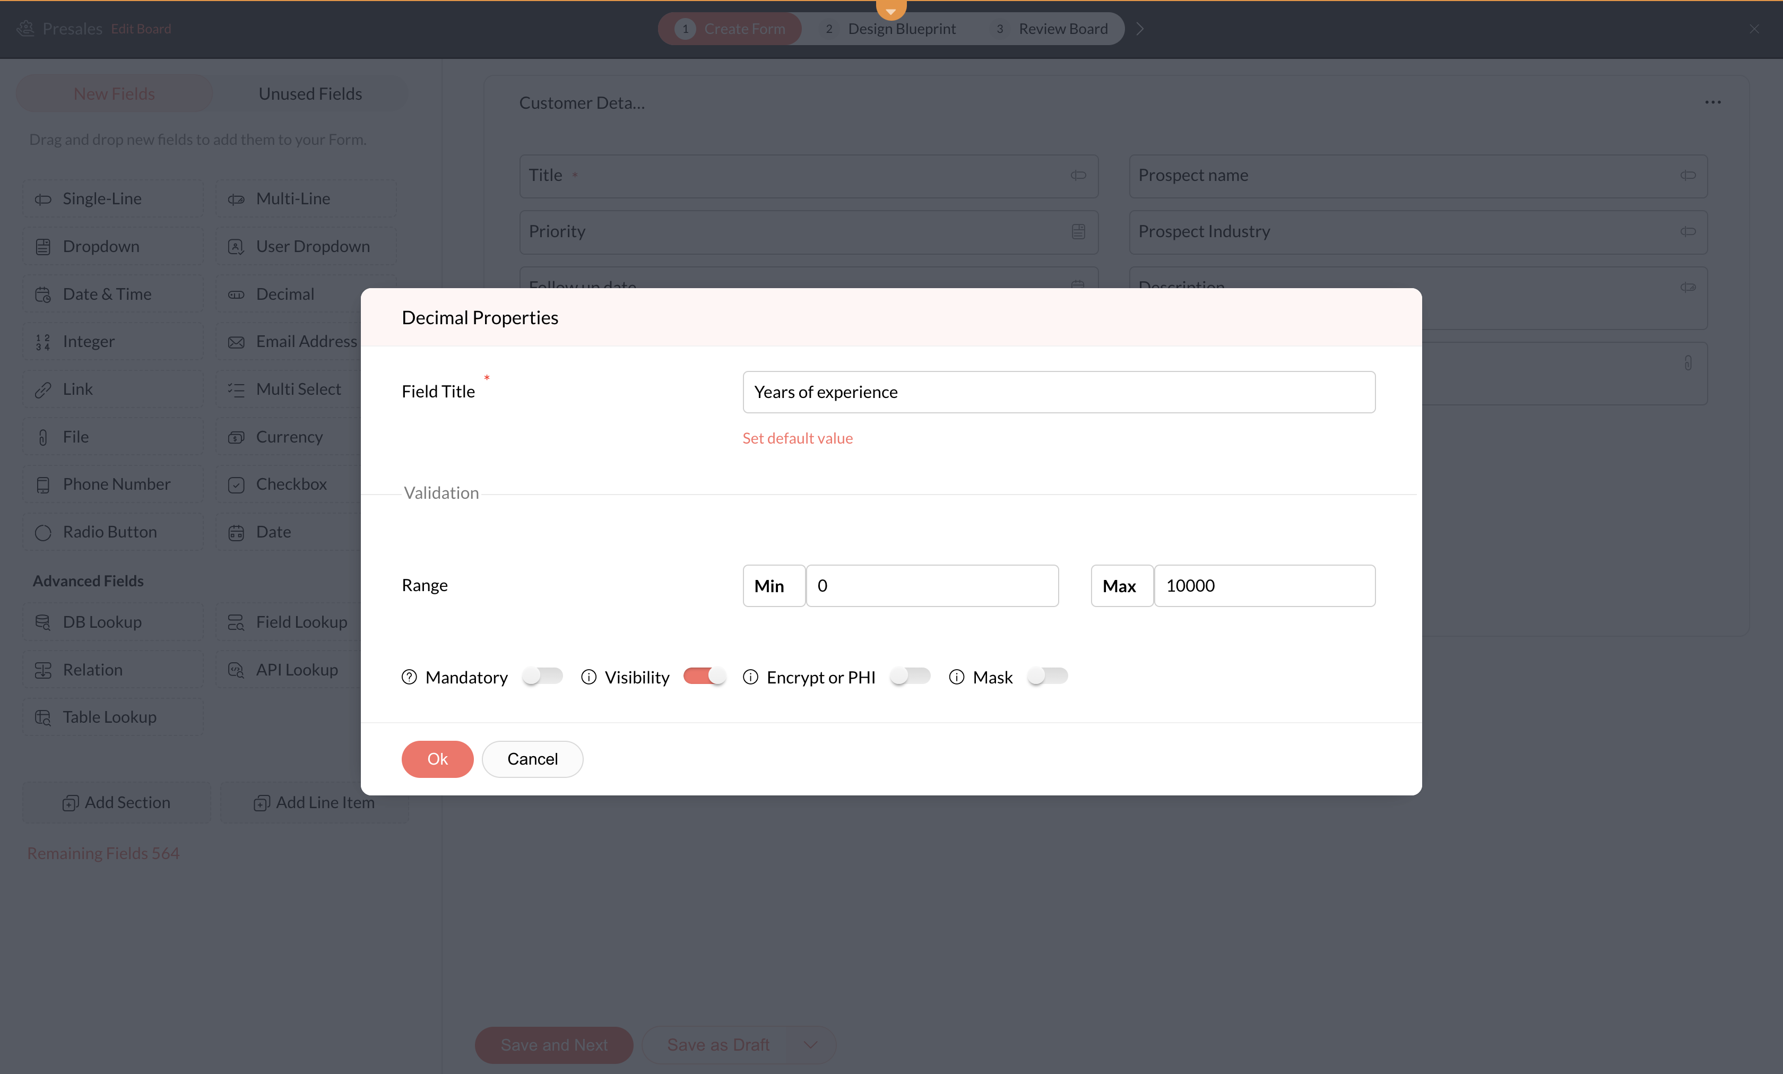Image resolution: width=1783 pixels, height=1074 pixels.
Task: Click the Mask info icon
Action: (x=957, y=677)
